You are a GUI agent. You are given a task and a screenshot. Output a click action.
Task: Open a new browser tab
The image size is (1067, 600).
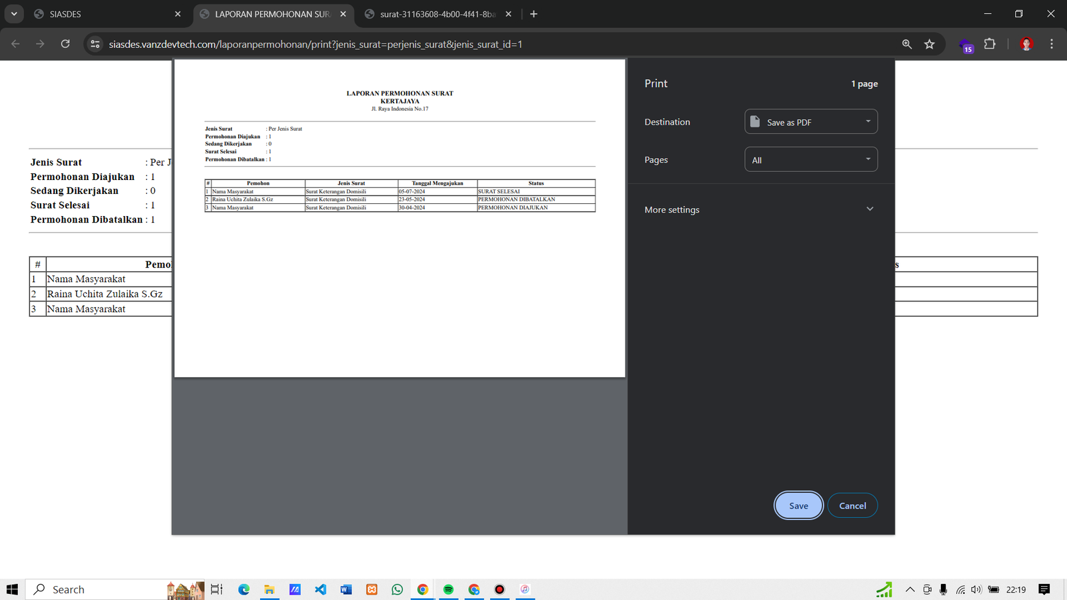(x=533, y=14)
